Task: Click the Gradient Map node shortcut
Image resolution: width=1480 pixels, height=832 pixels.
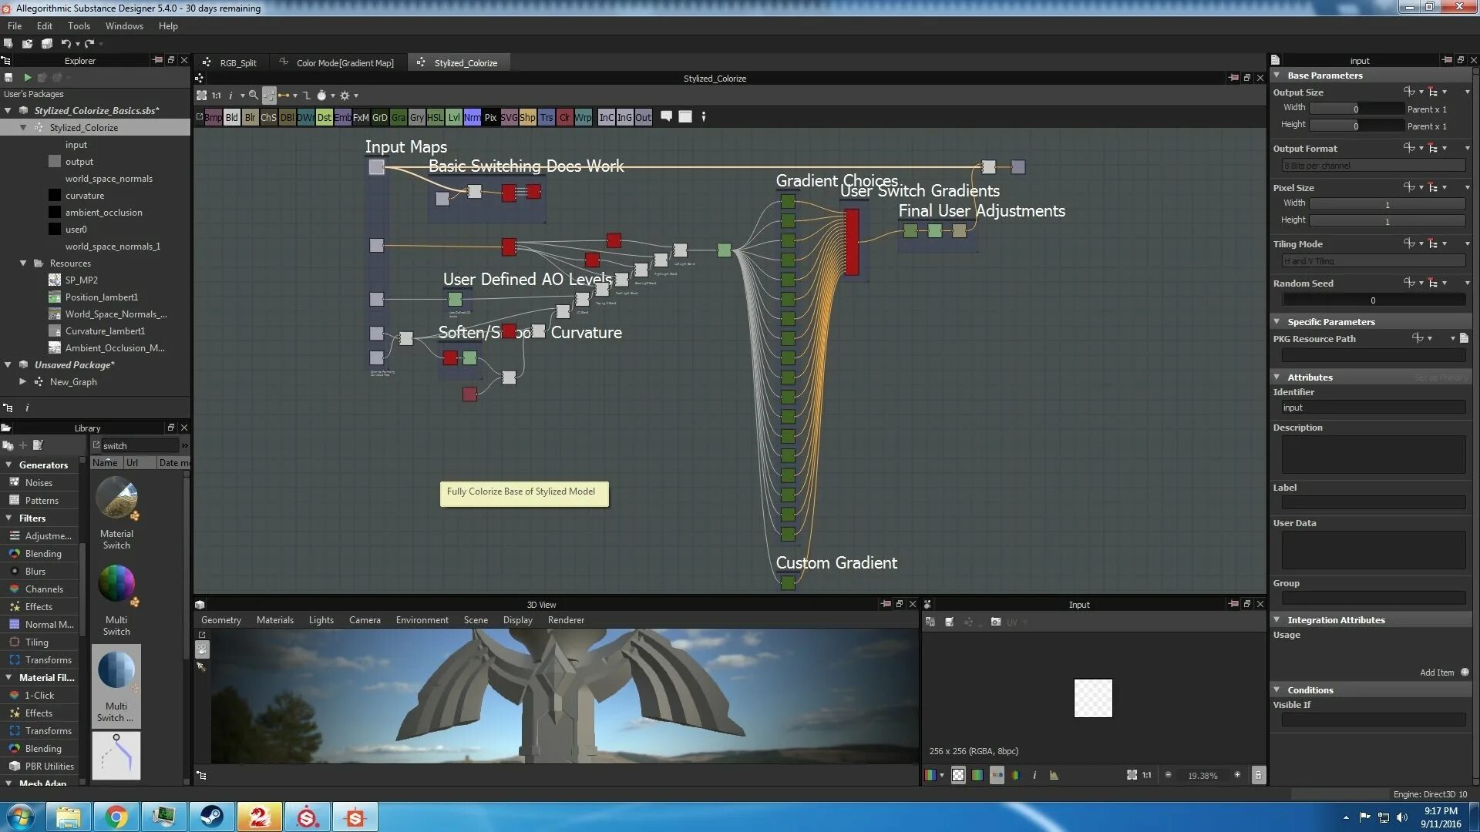Action: (x=399, y=118)
